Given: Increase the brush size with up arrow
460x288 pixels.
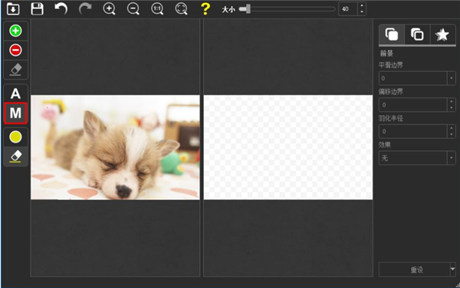Looking at the screenshot, I should coord(362,6).
